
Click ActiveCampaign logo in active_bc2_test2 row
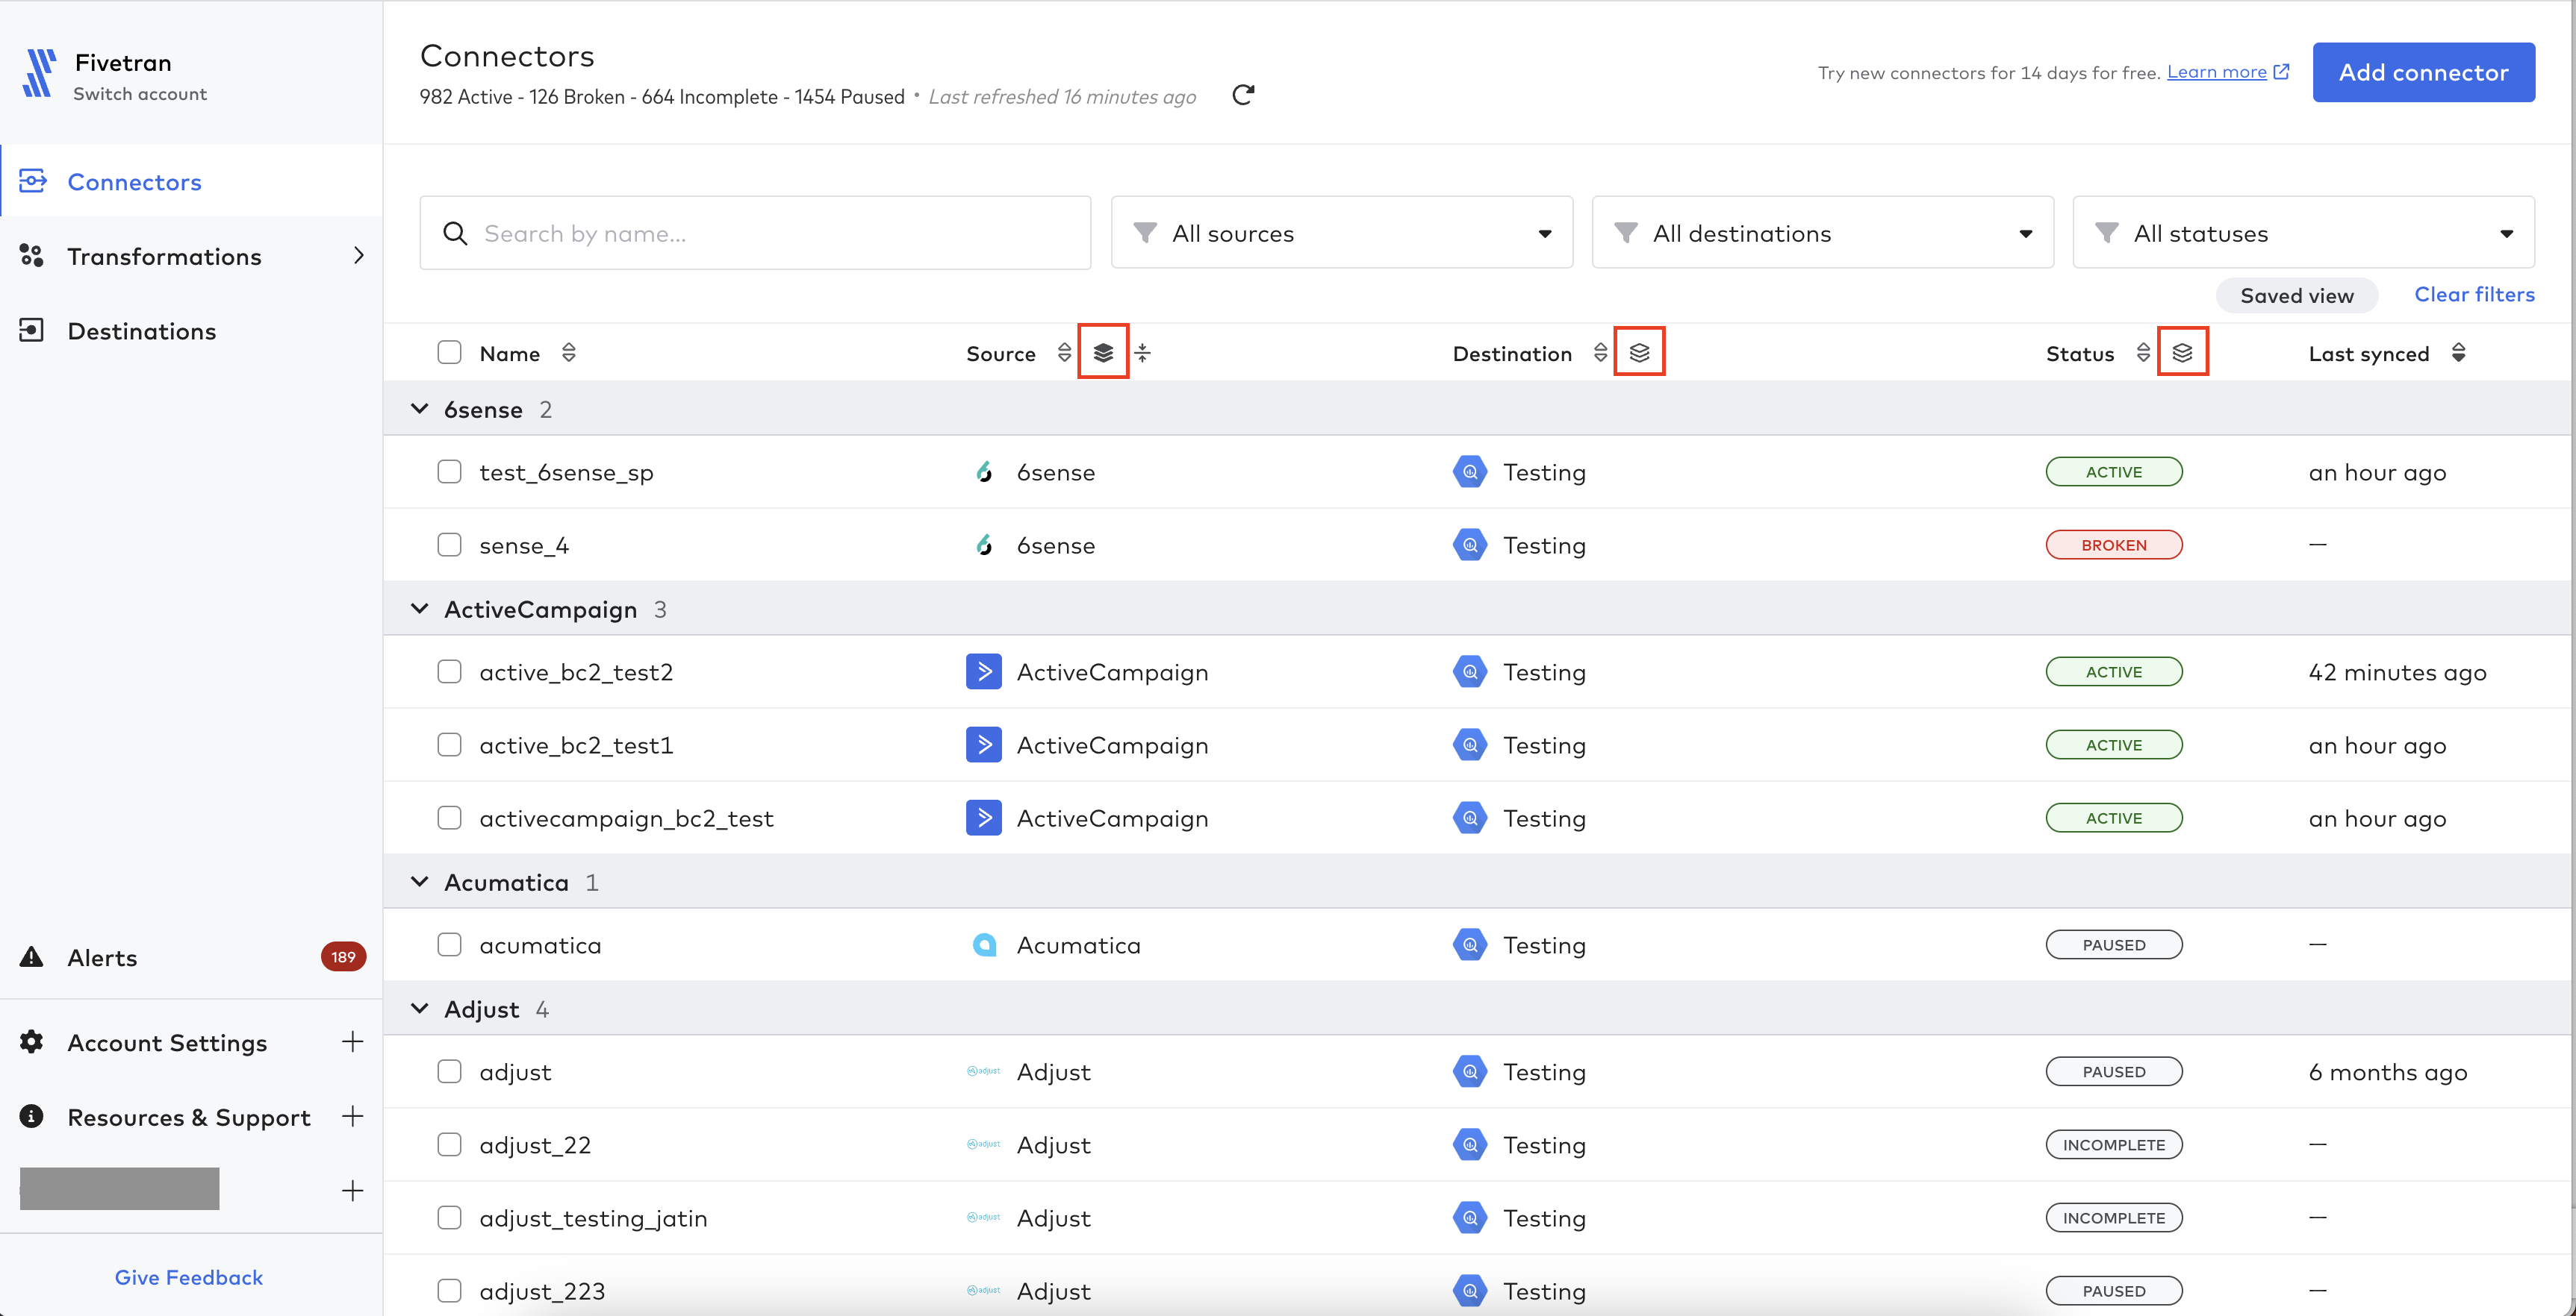pyautogui.click(x=984, y=671)
